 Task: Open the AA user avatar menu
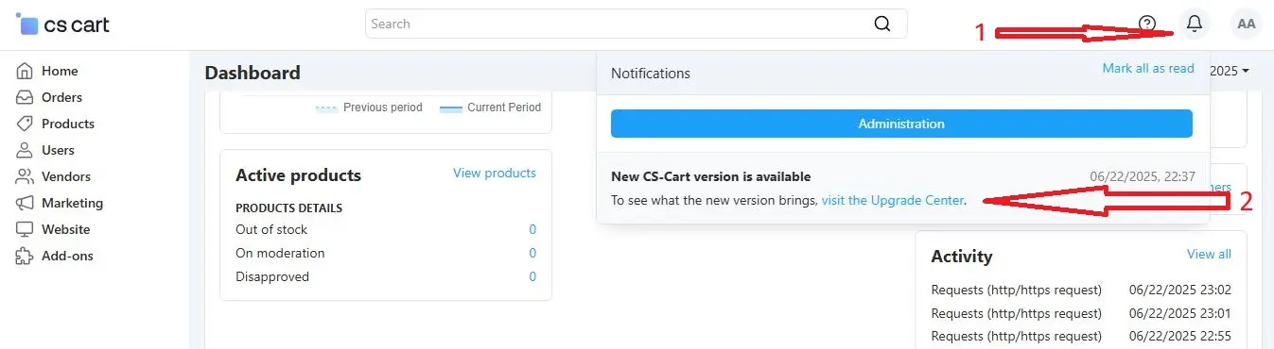tap(1247, 24)
